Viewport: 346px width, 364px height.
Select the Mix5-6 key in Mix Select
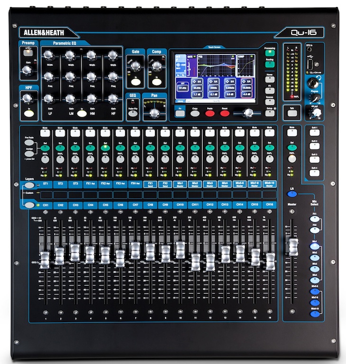(x=315, y=292)
